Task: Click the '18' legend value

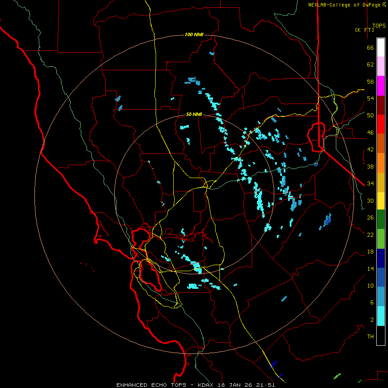Action: 370,252
